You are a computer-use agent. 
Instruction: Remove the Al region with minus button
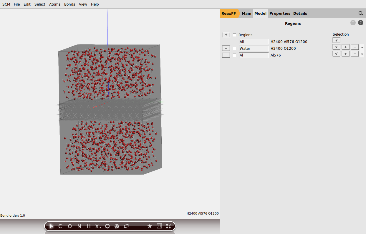[x=226, y=55]
